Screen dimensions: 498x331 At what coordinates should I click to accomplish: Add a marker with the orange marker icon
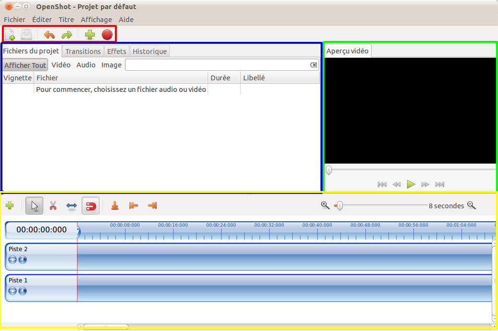point(115,206)
